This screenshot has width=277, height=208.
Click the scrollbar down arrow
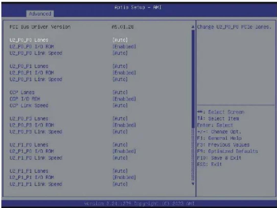point(193,184)
